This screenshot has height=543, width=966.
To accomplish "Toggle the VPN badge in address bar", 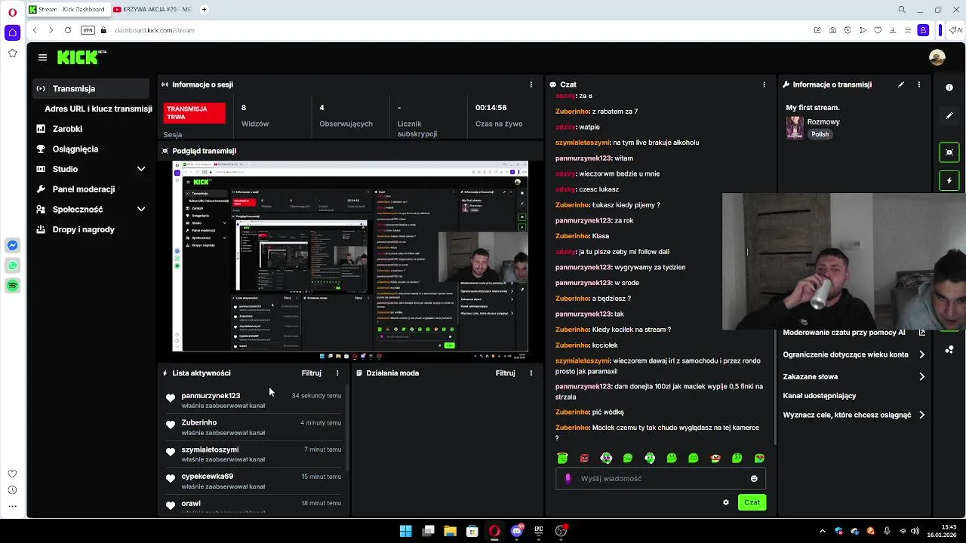I will coord(88,30).
